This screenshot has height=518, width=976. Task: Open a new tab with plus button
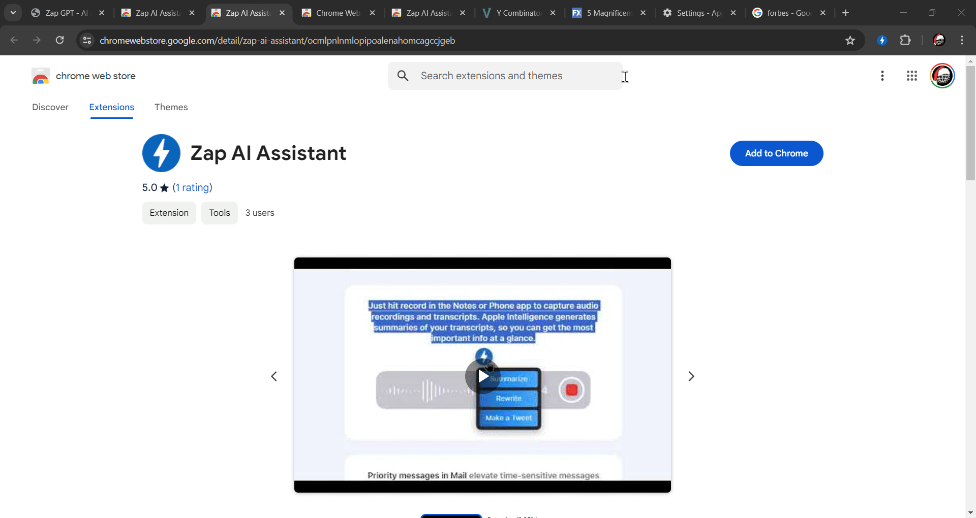click(x=846, y=13)
